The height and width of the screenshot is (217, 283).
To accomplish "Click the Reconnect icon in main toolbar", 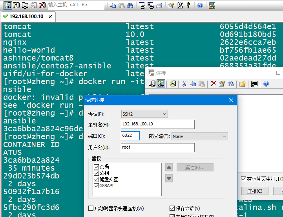I will pos(34,6).
